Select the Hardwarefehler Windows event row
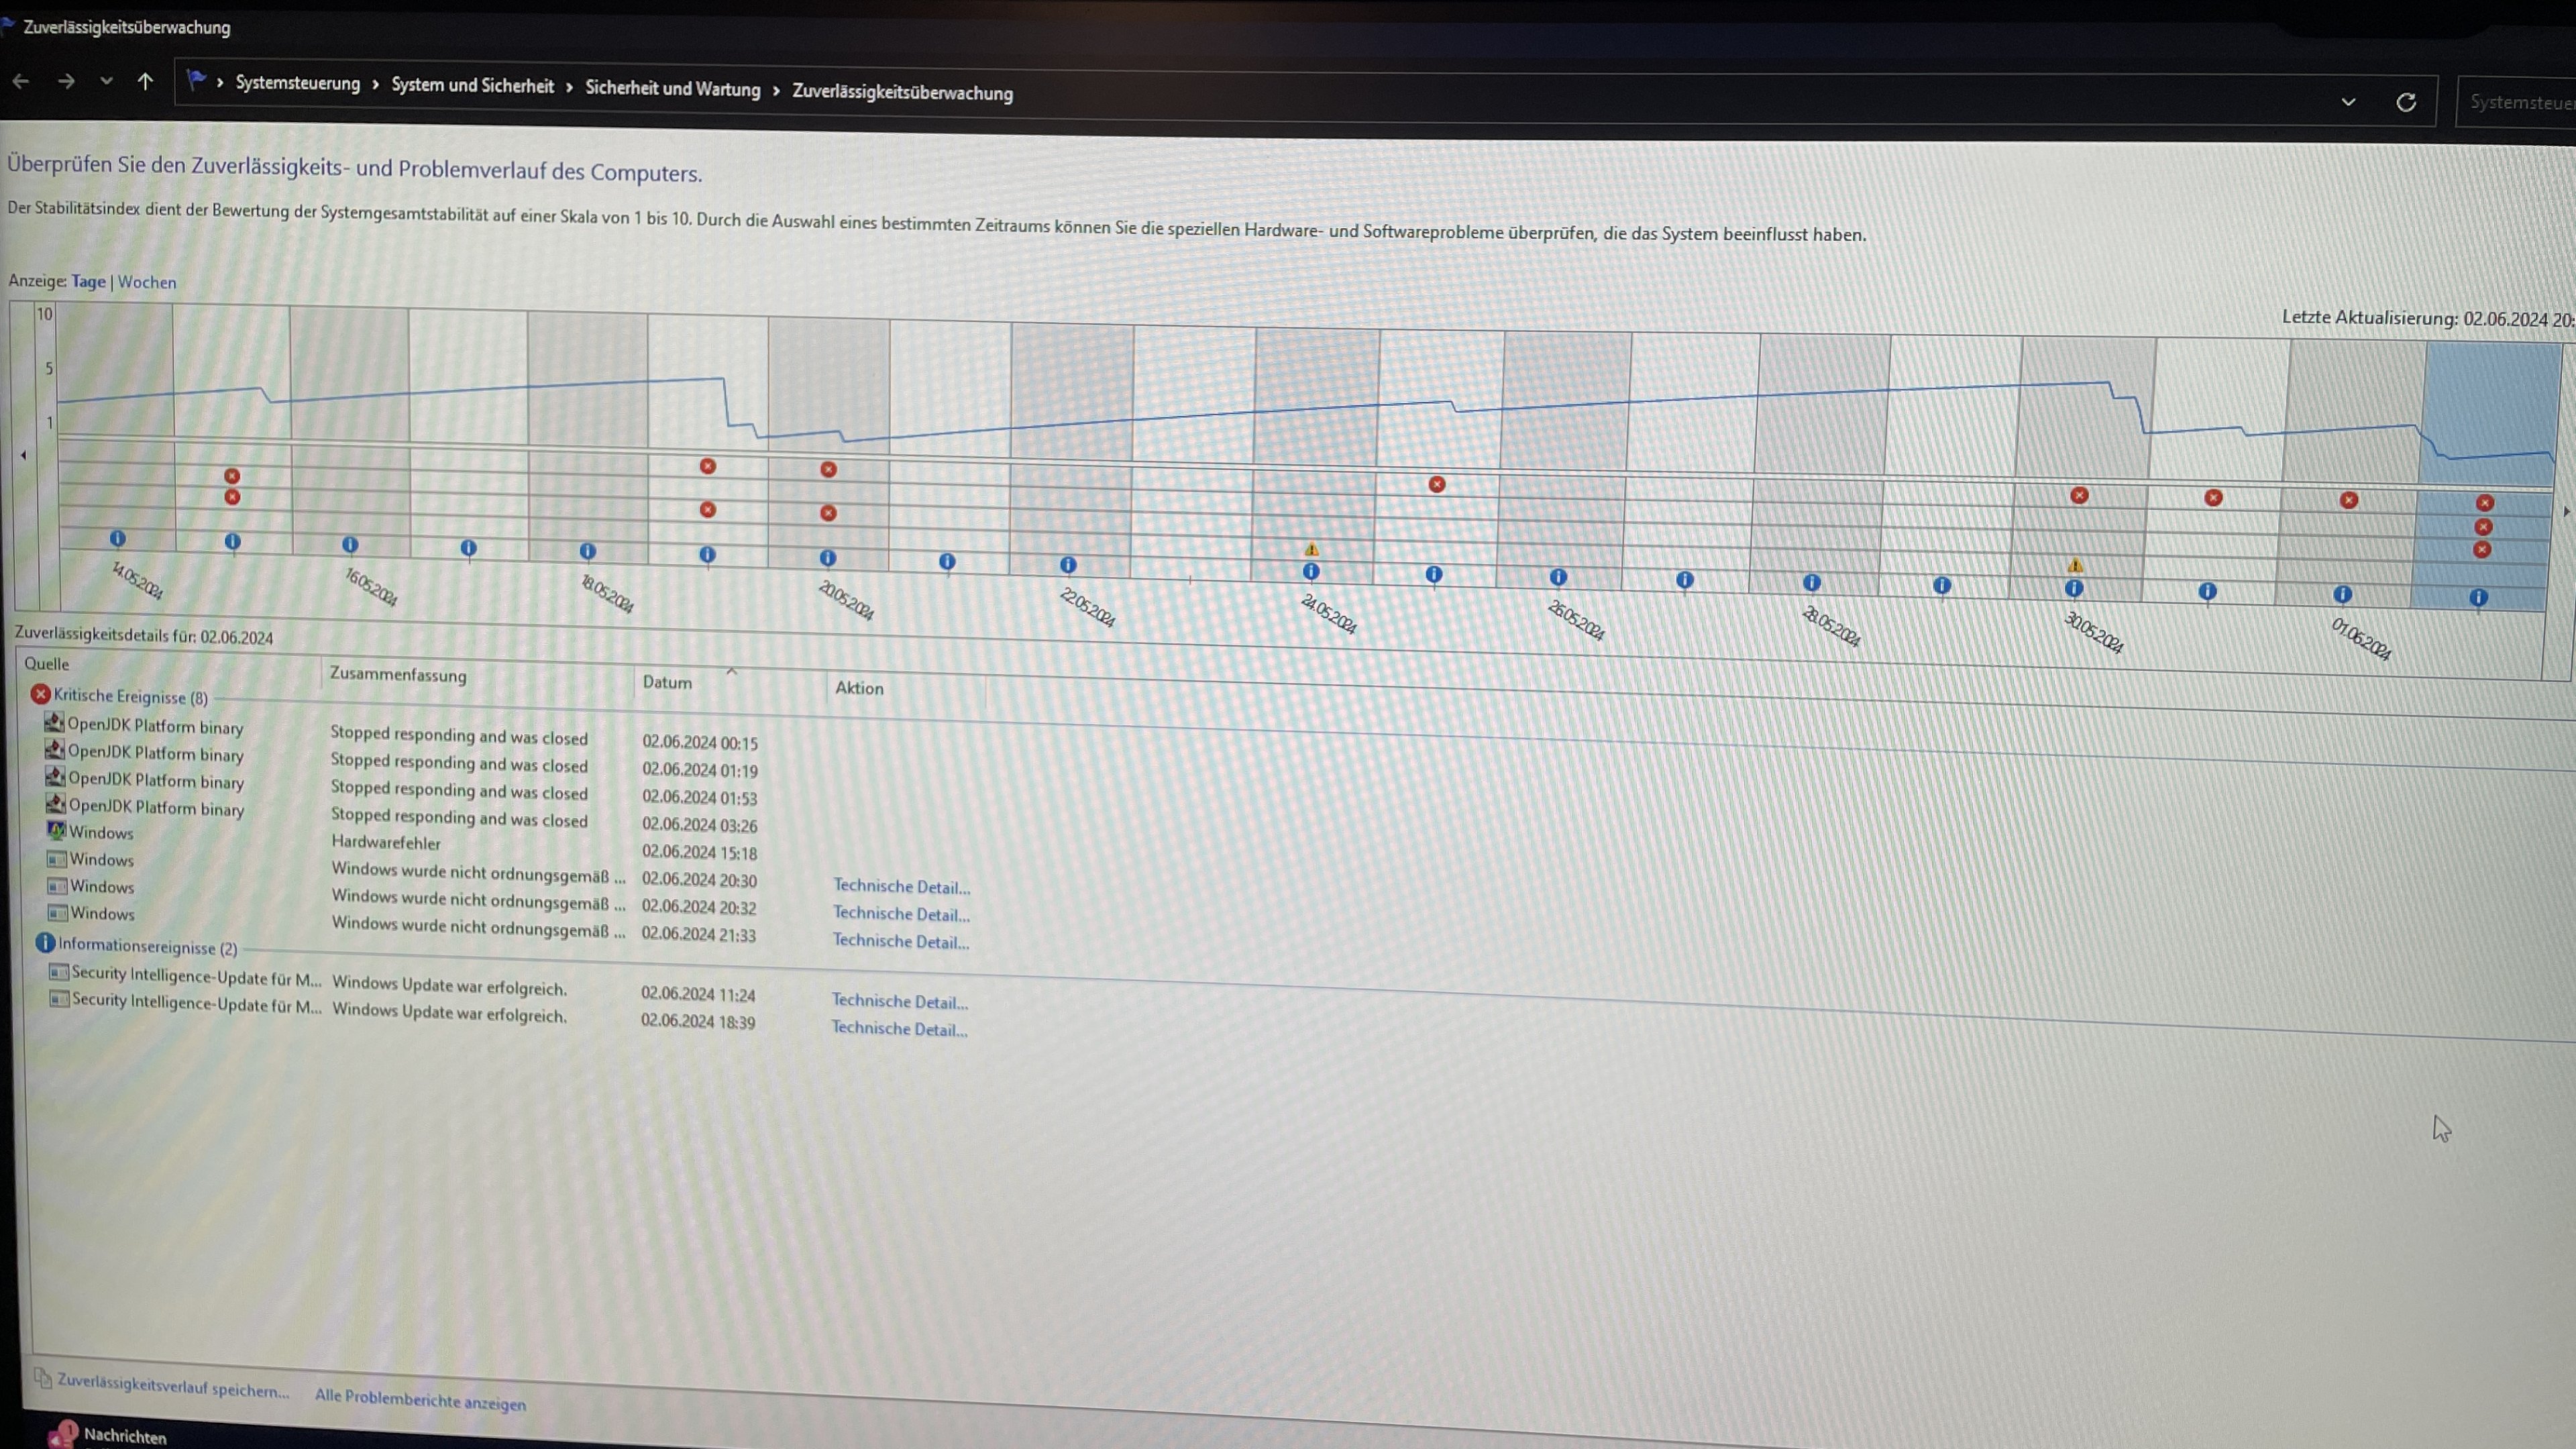 (386, 843)
